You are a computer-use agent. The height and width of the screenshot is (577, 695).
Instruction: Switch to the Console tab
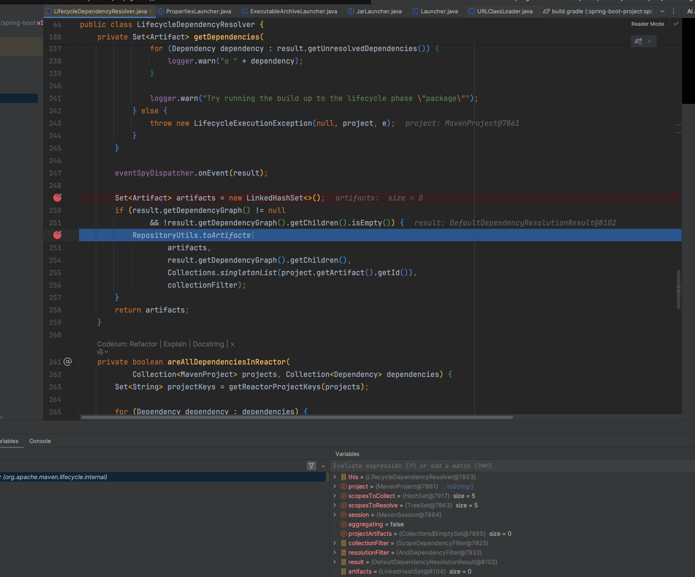40,441
